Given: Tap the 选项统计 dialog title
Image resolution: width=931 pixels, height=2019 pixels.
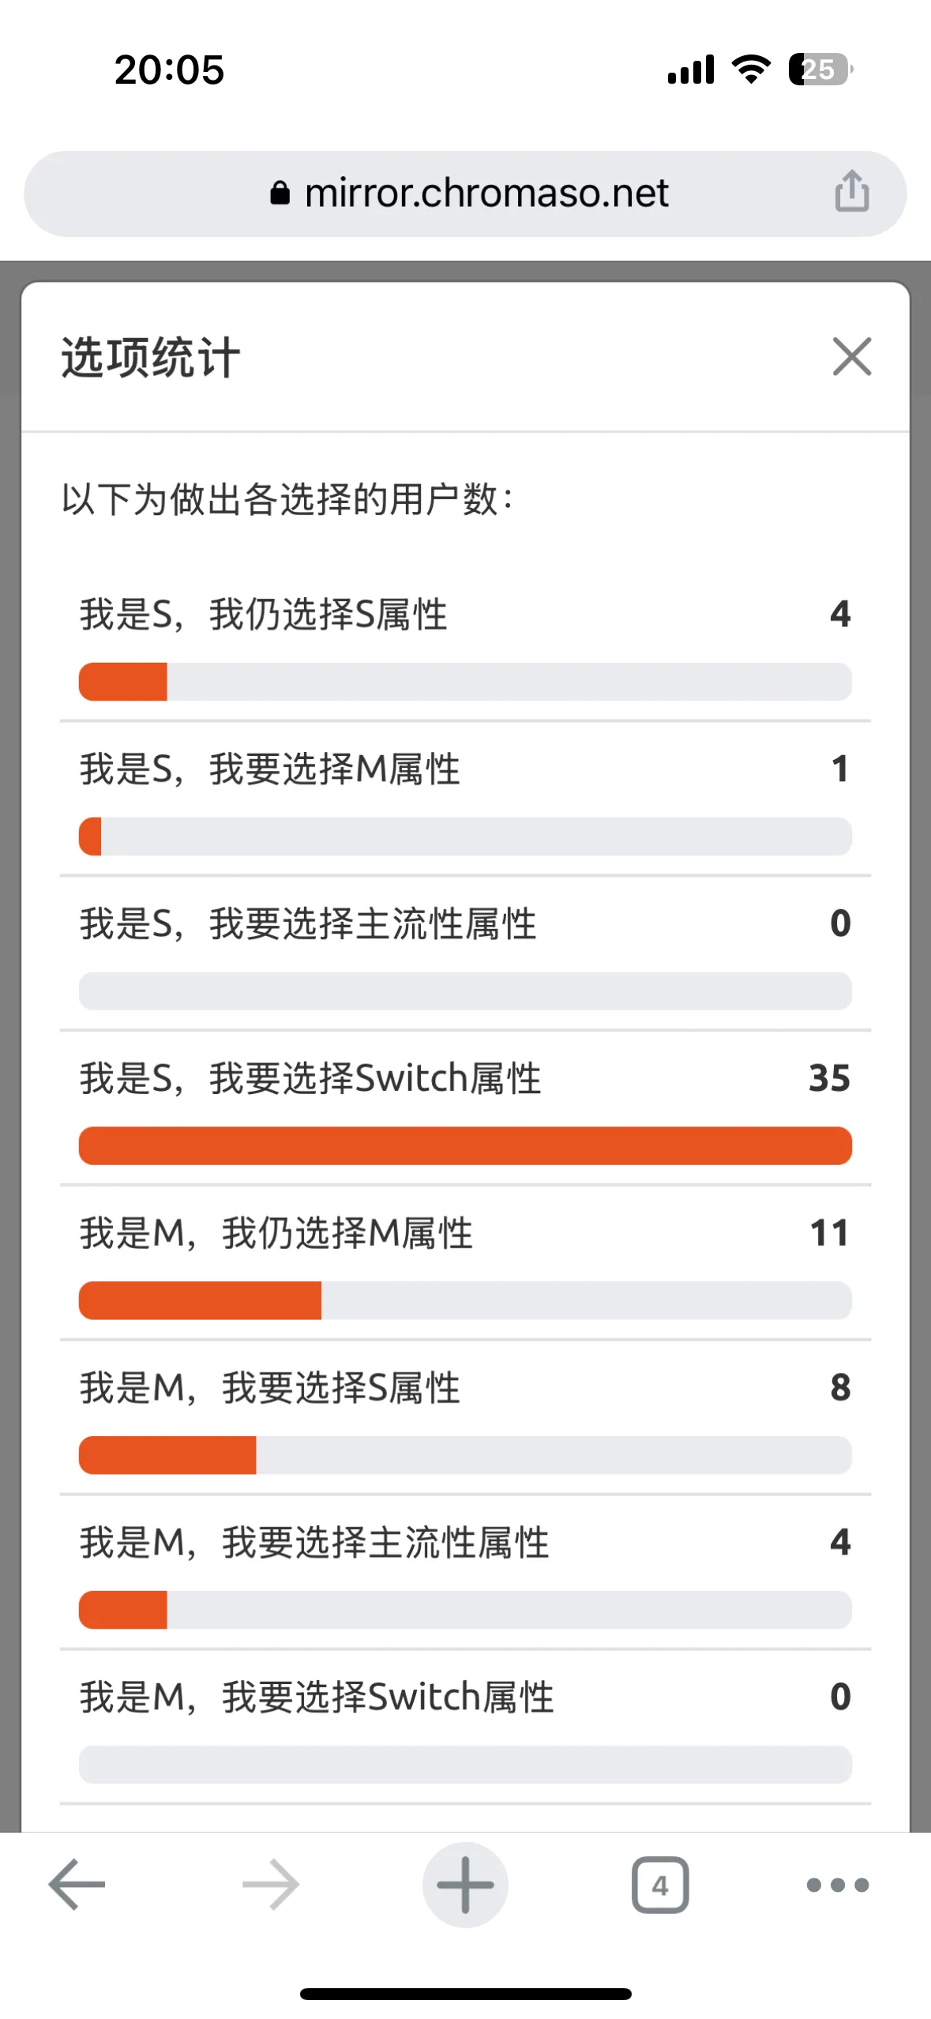Looking at the screenshot, I should pos(151,357).
